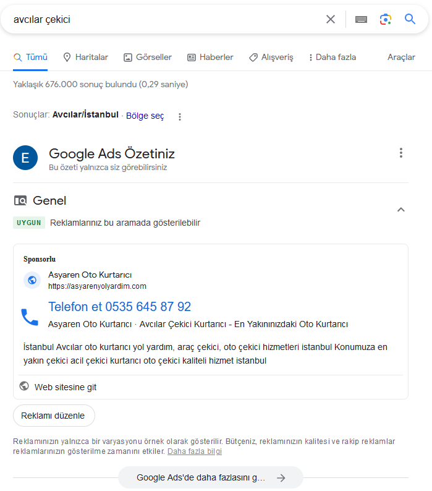This screenshot has width=432, height=491.
Task: Clear the search box with X icon
Action: point(330,19)
